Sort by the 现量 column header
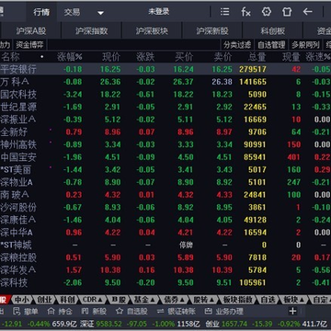 (291, 57)
